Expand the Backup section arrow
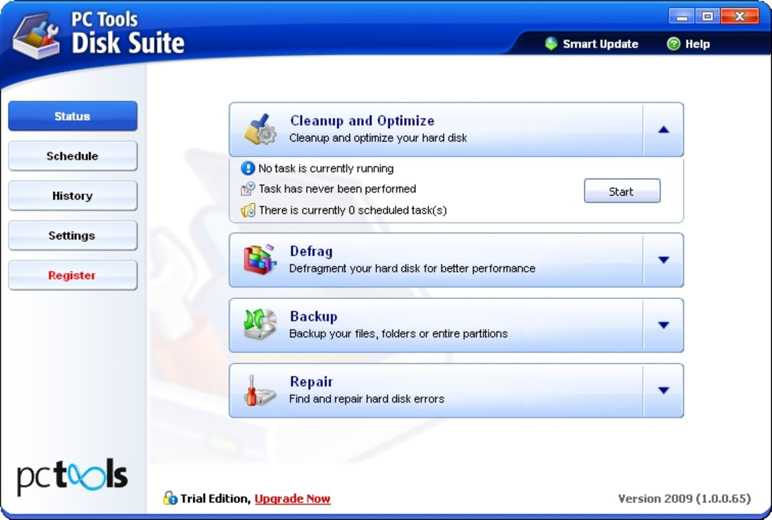Image resolution: width=772 pixels, height=520 pixels. (663, 326)
